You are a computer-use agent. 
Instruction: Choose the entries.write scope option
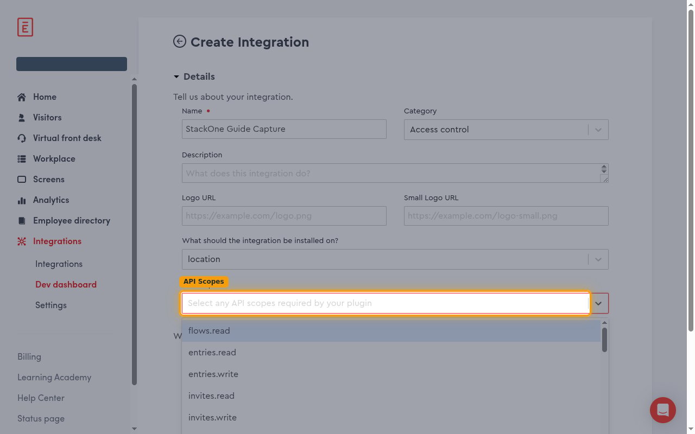tap(391, 374)
